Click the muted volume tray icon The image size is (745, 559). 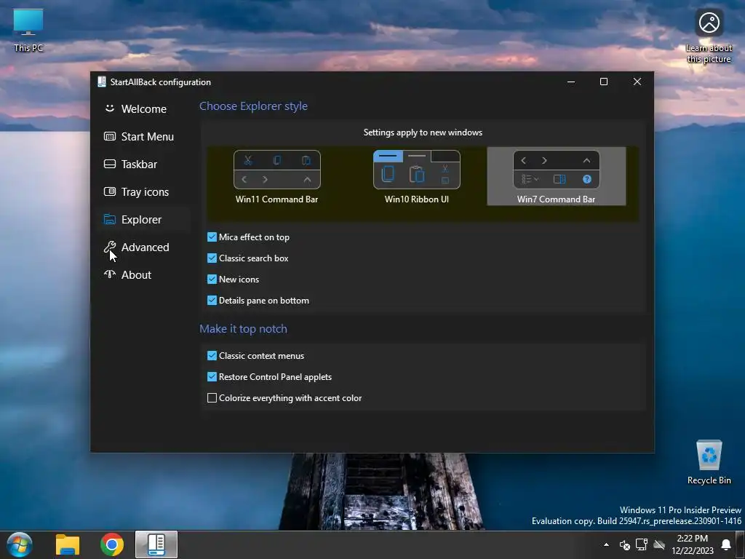click(625, 544)
